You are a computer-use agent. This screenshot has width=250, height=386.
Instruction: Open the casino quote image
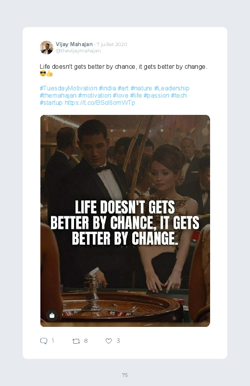[x=125, y=221]
